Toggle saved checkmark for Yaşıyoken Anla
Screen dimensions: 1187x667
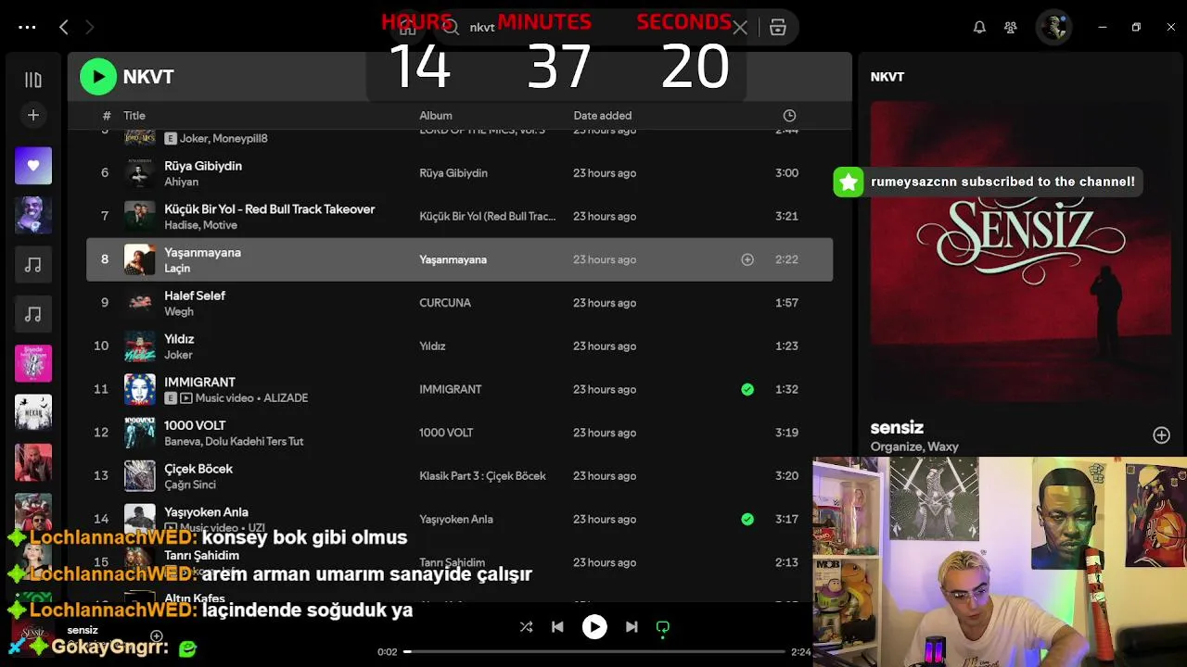point(747,519)
